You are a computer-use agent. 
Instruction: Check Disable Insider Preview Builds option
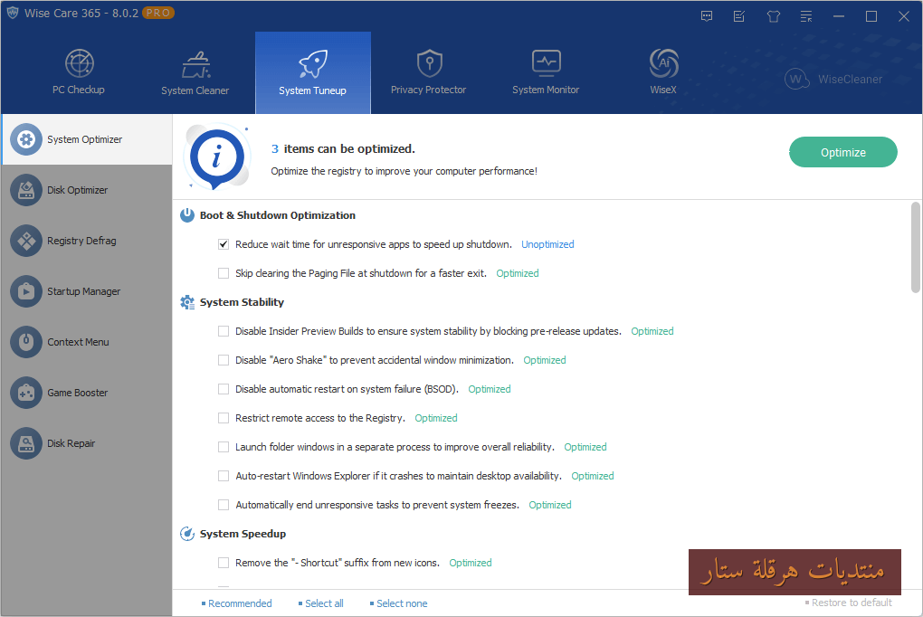[224, 331]
